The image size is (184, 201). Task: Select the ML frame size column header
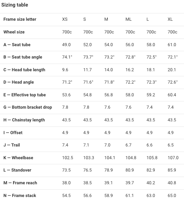point(128,19)
